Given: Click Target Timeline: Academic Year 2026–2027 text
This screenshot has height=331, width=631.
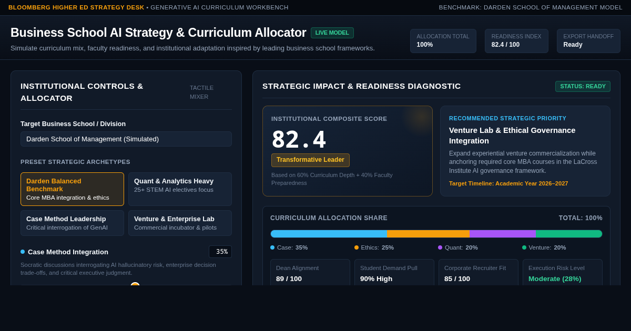Looking at the screenshot, I should 508,183.
